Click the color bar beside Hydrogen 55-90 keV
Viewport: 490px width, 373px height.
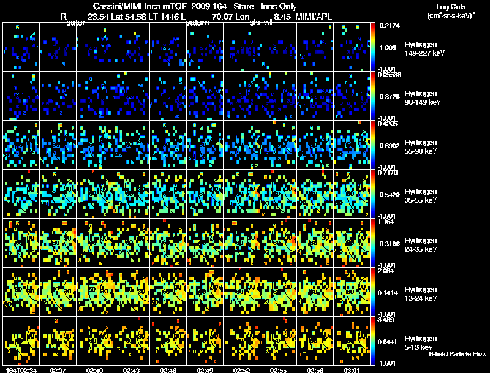point(372,145)
